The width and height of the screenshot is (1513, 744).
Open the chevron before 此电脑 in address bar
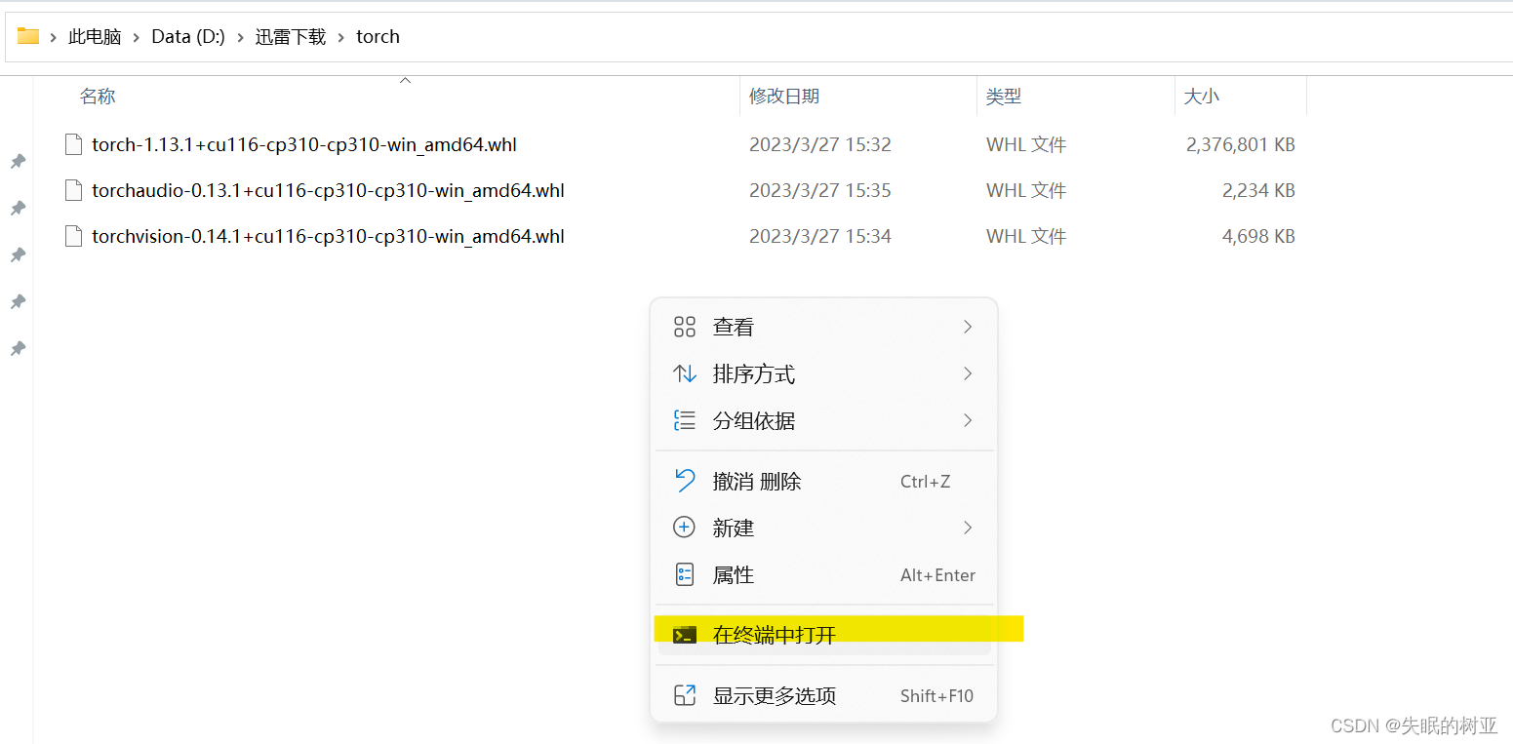pos(54,37)
